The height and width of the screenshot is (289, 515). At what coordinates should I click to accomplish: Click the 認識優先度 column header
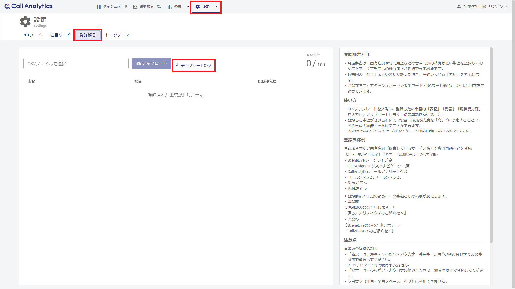coord(267,81)
